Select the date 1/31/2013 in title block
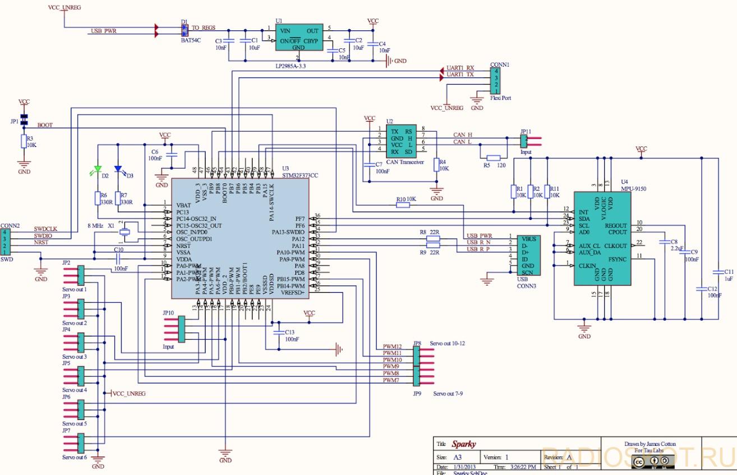Screen dimensions: 737x475 (x=464, y=467)
